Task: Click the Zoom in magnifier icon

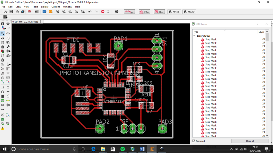Action: [x=64, y=12]
